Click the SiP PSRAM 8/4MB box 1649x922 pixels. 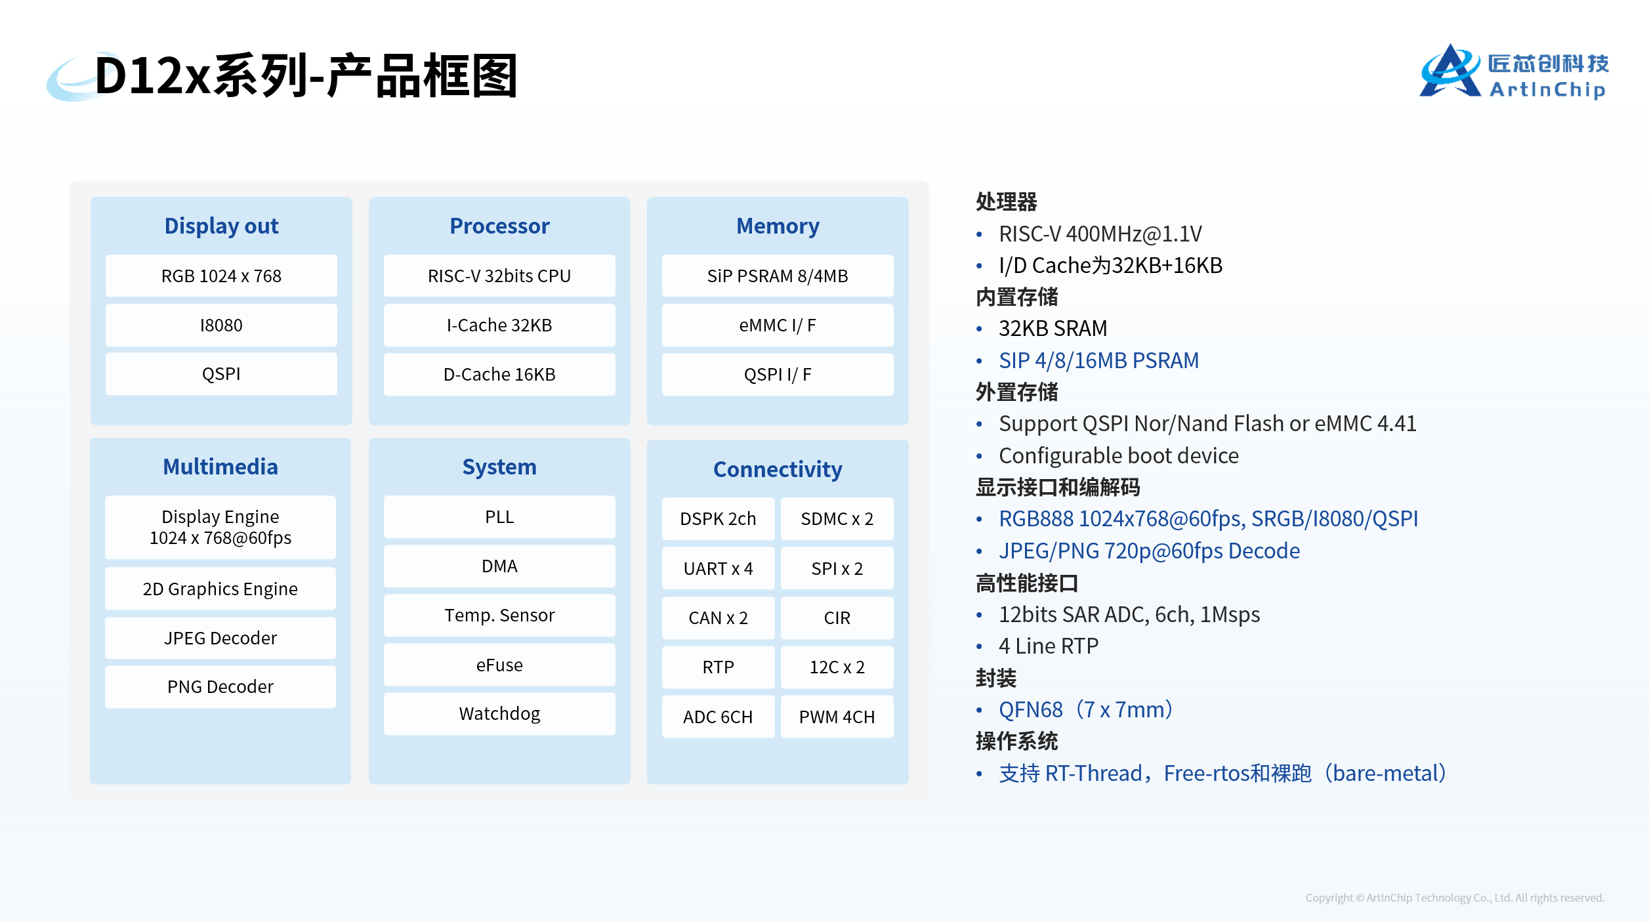pyautogui.click(x=778, y=276)
